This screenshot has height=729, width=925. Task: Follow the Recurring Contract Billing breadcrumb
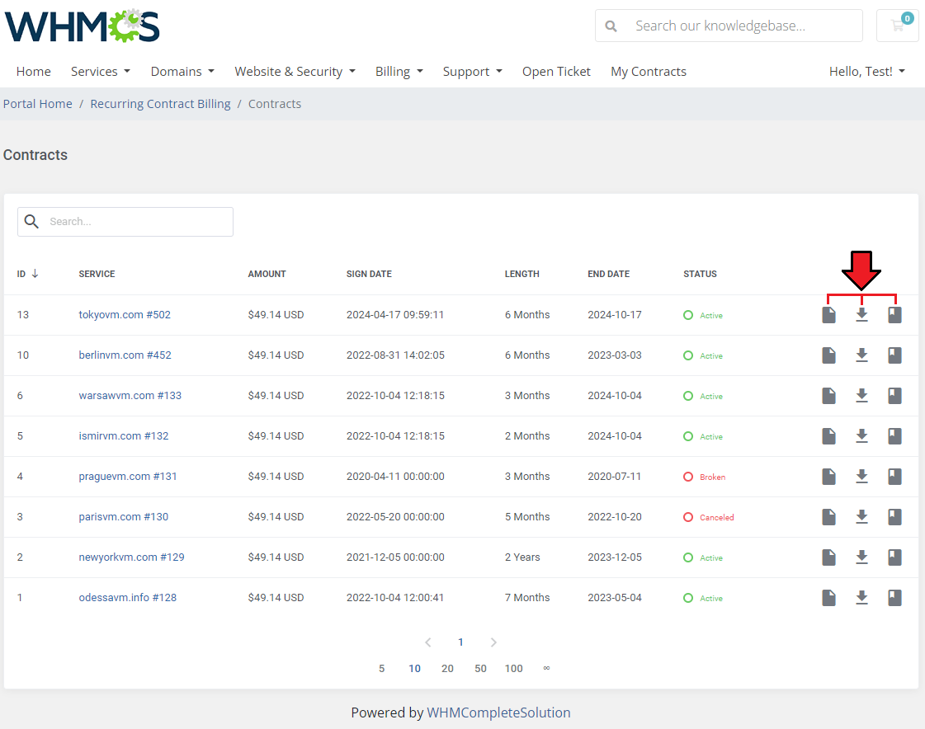click(160, 104)
